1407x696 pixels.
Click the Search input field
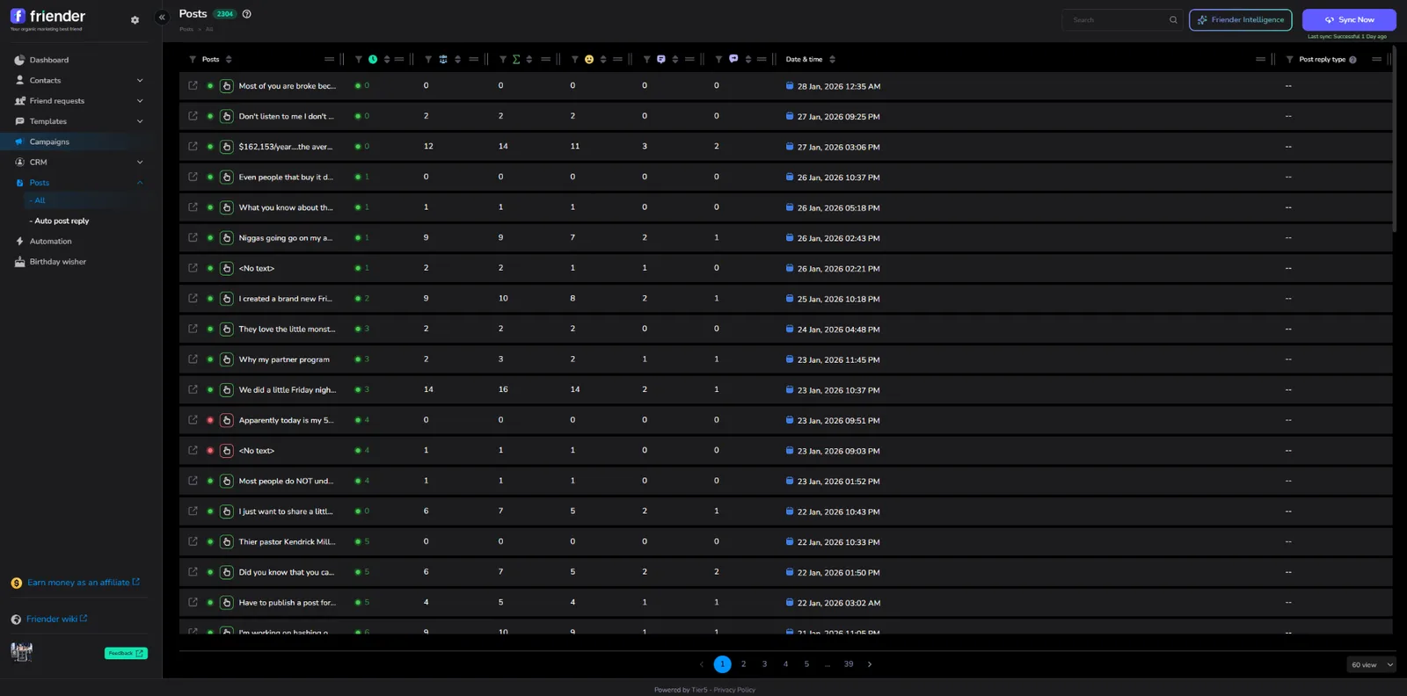[1121, 20]
